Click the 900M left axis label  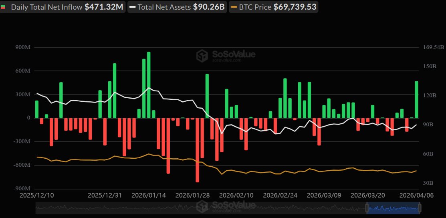[23, 47]
